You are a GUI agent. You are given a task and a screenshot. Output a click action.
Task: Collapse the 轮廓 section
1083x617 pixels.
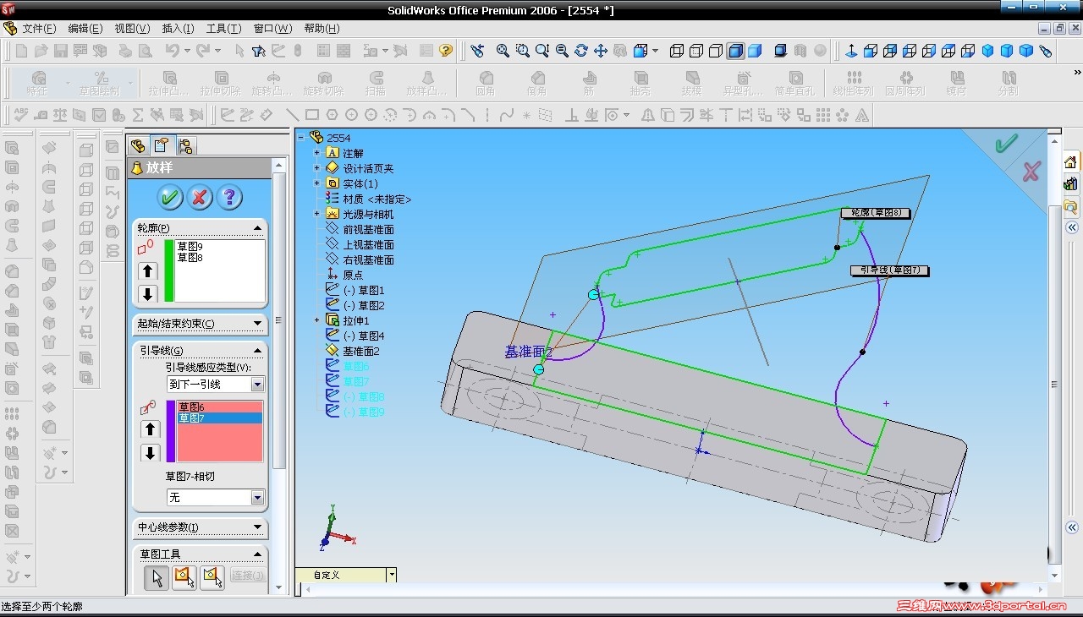pyautogui.click(x=258, y=228)
